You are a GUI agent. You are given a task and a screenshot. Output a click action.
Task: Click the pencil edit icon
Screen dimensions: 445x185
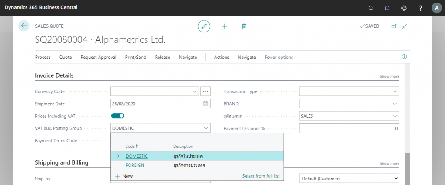click(204, 26)
